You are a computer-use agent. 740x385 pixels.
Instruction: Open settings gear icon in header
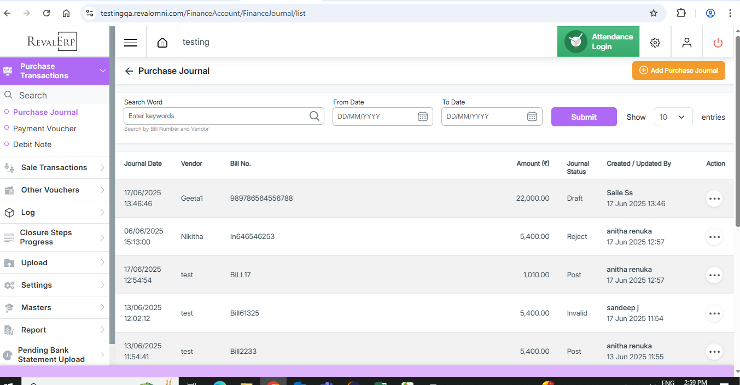point(655,43)
